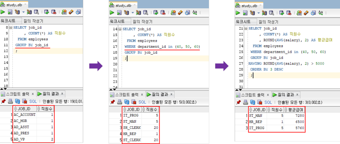The width and height of the screenshot is (340, 144).
Task: Clear worksheet with eraser in middle window
Action: 180,13
